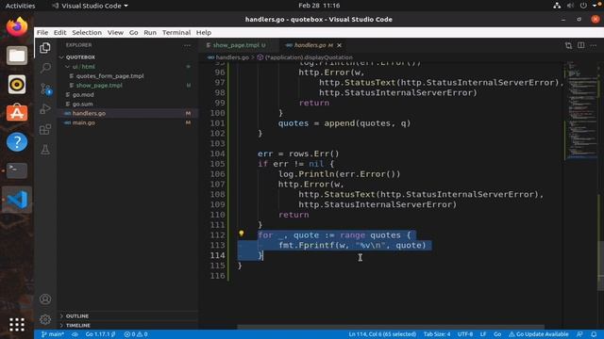Open the Go menu

click(x=133, y=33)
